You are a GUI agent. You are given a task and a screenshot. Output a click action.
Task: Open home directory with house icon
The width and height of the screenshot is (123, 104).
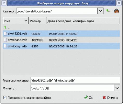[x=117, y=11]
